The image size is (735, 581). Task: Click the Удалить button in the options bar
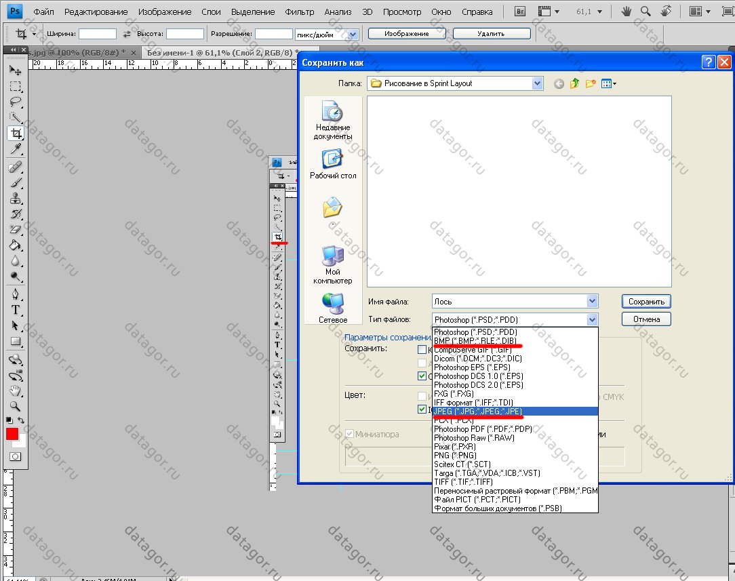[x=492, y=34]
